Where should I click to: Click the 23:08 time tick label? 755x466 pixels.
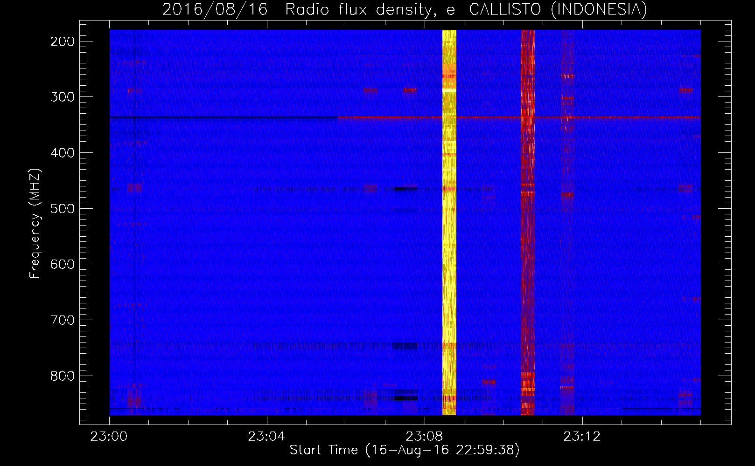click(x=424, y=437)
